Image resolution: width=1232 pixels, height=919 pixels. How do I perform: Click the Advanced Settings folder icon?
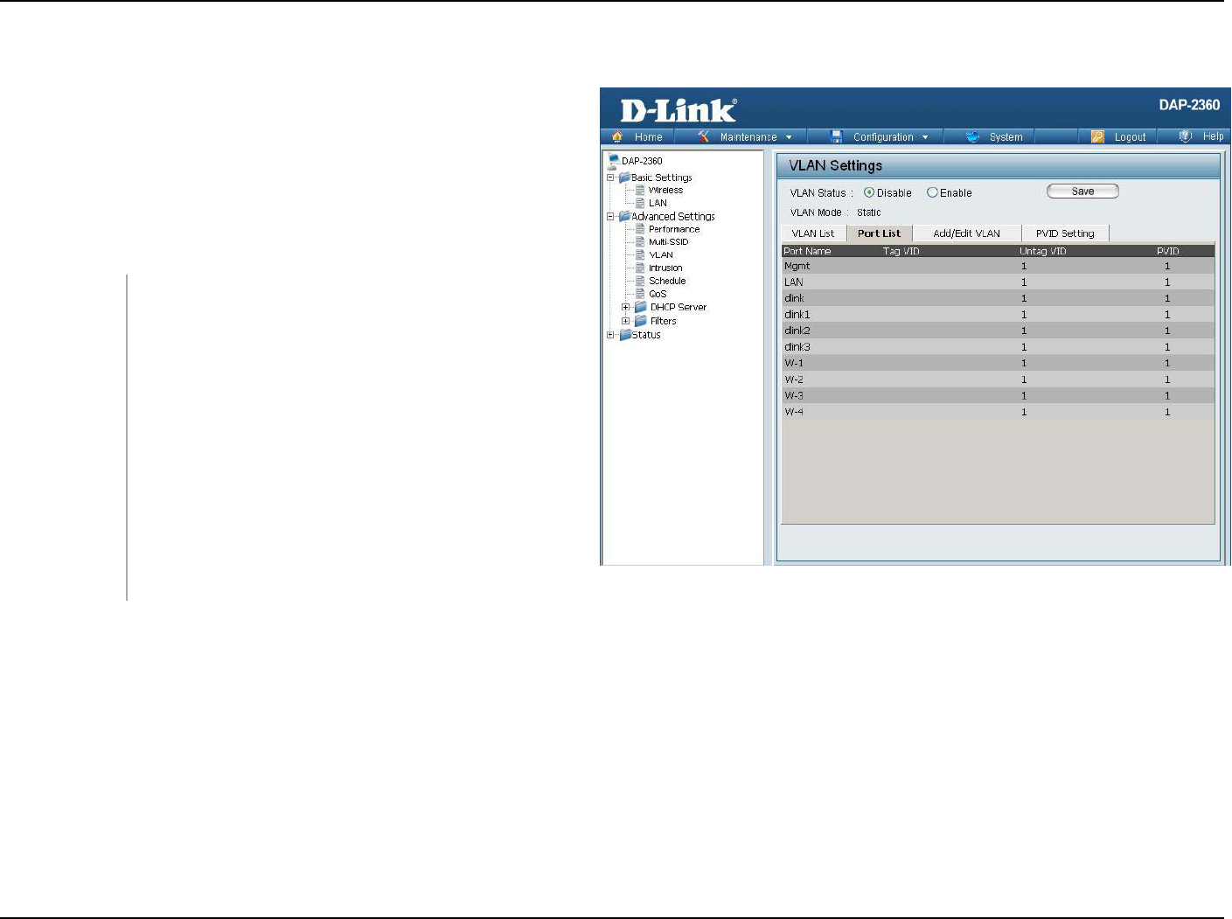click(x=624, y=216)
